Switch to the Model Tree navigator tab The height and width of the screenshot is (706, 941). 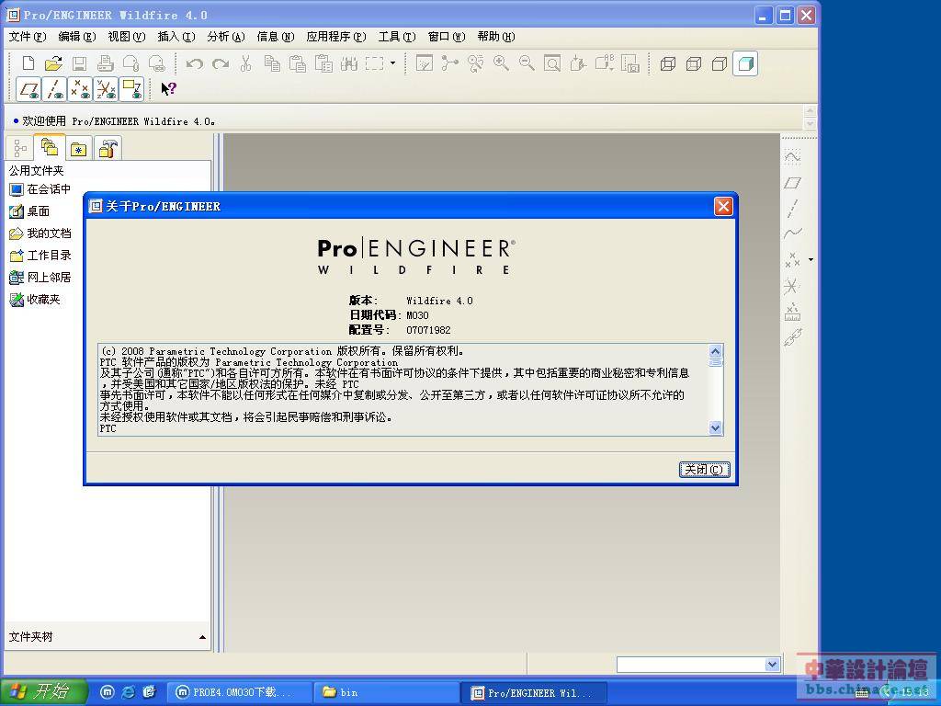[20, 148]
